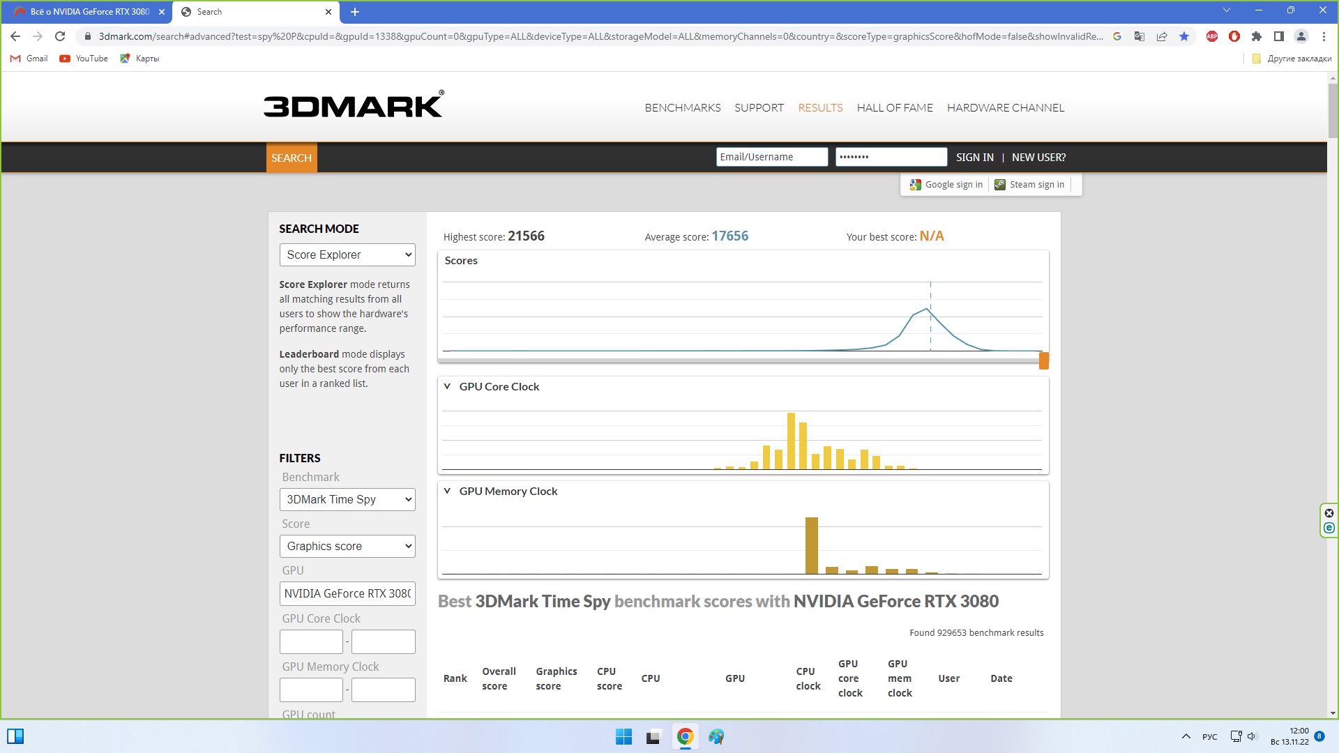Open the extensions puzzle icon
This screenshot has height=753, width=1339.
pyautogui.click(x=1257, y=36)
